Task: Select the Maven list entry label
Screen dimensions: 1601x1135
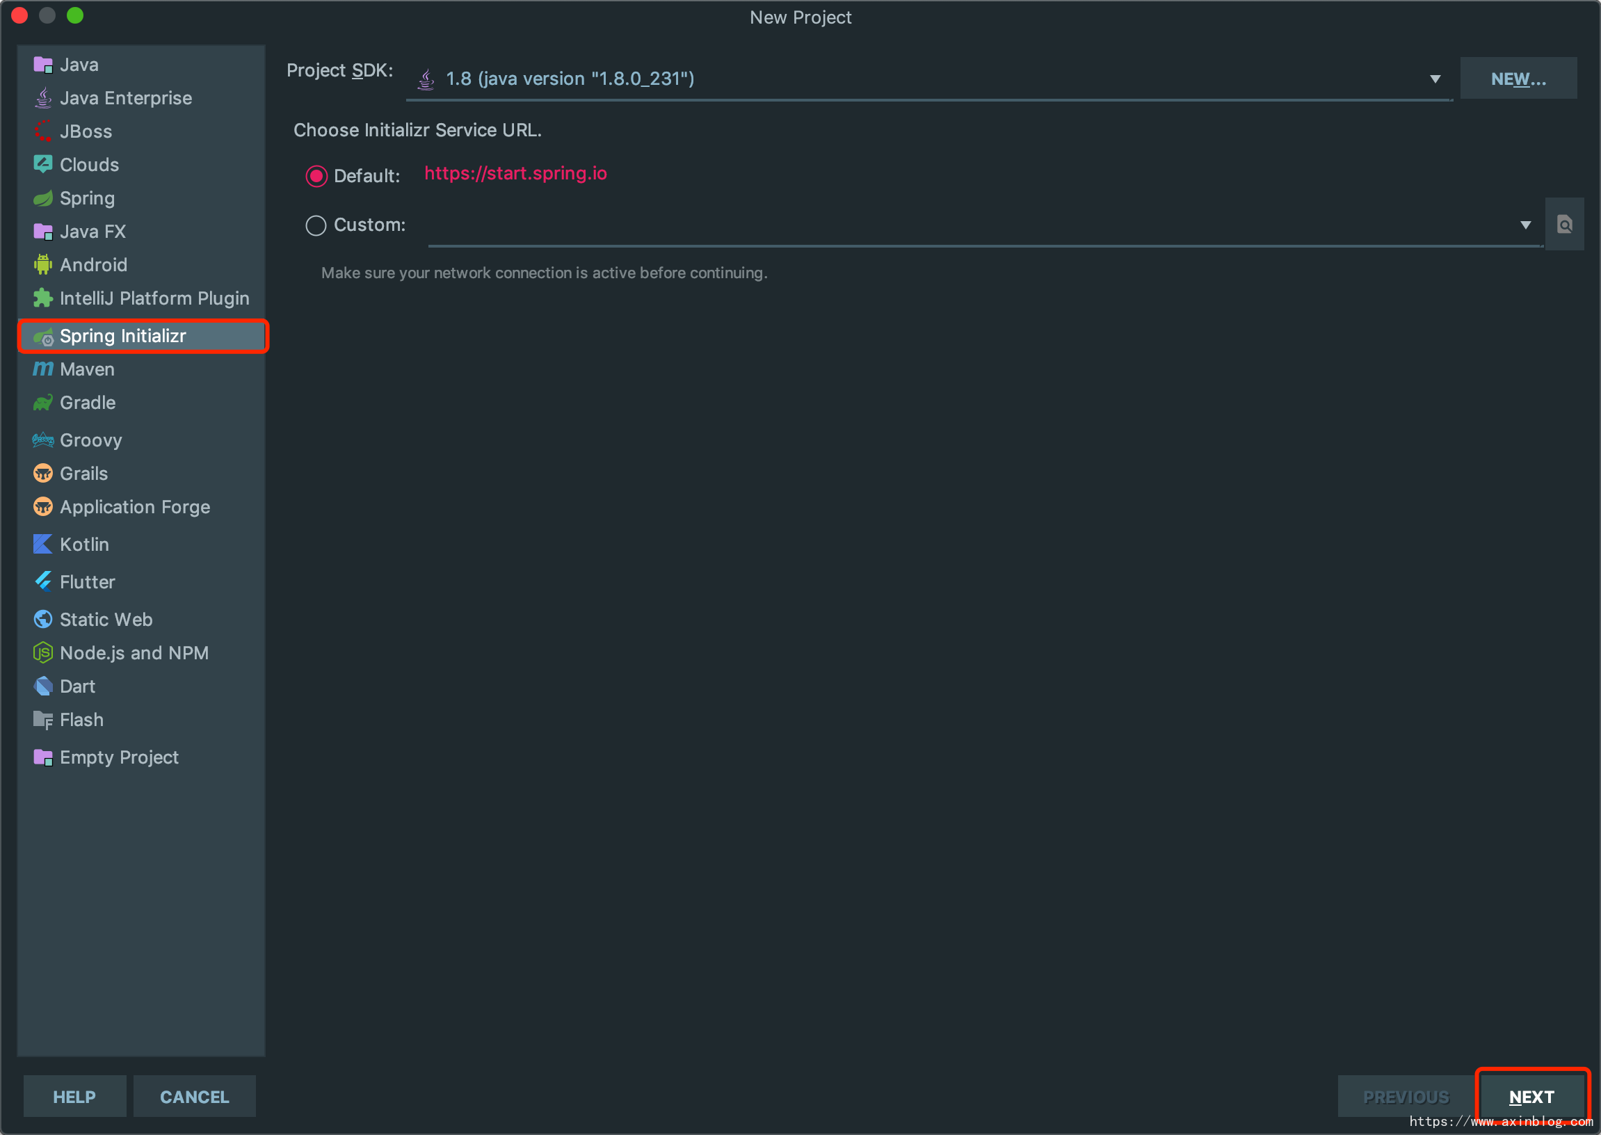Action: pyautogui.click(x=88, y=369)
